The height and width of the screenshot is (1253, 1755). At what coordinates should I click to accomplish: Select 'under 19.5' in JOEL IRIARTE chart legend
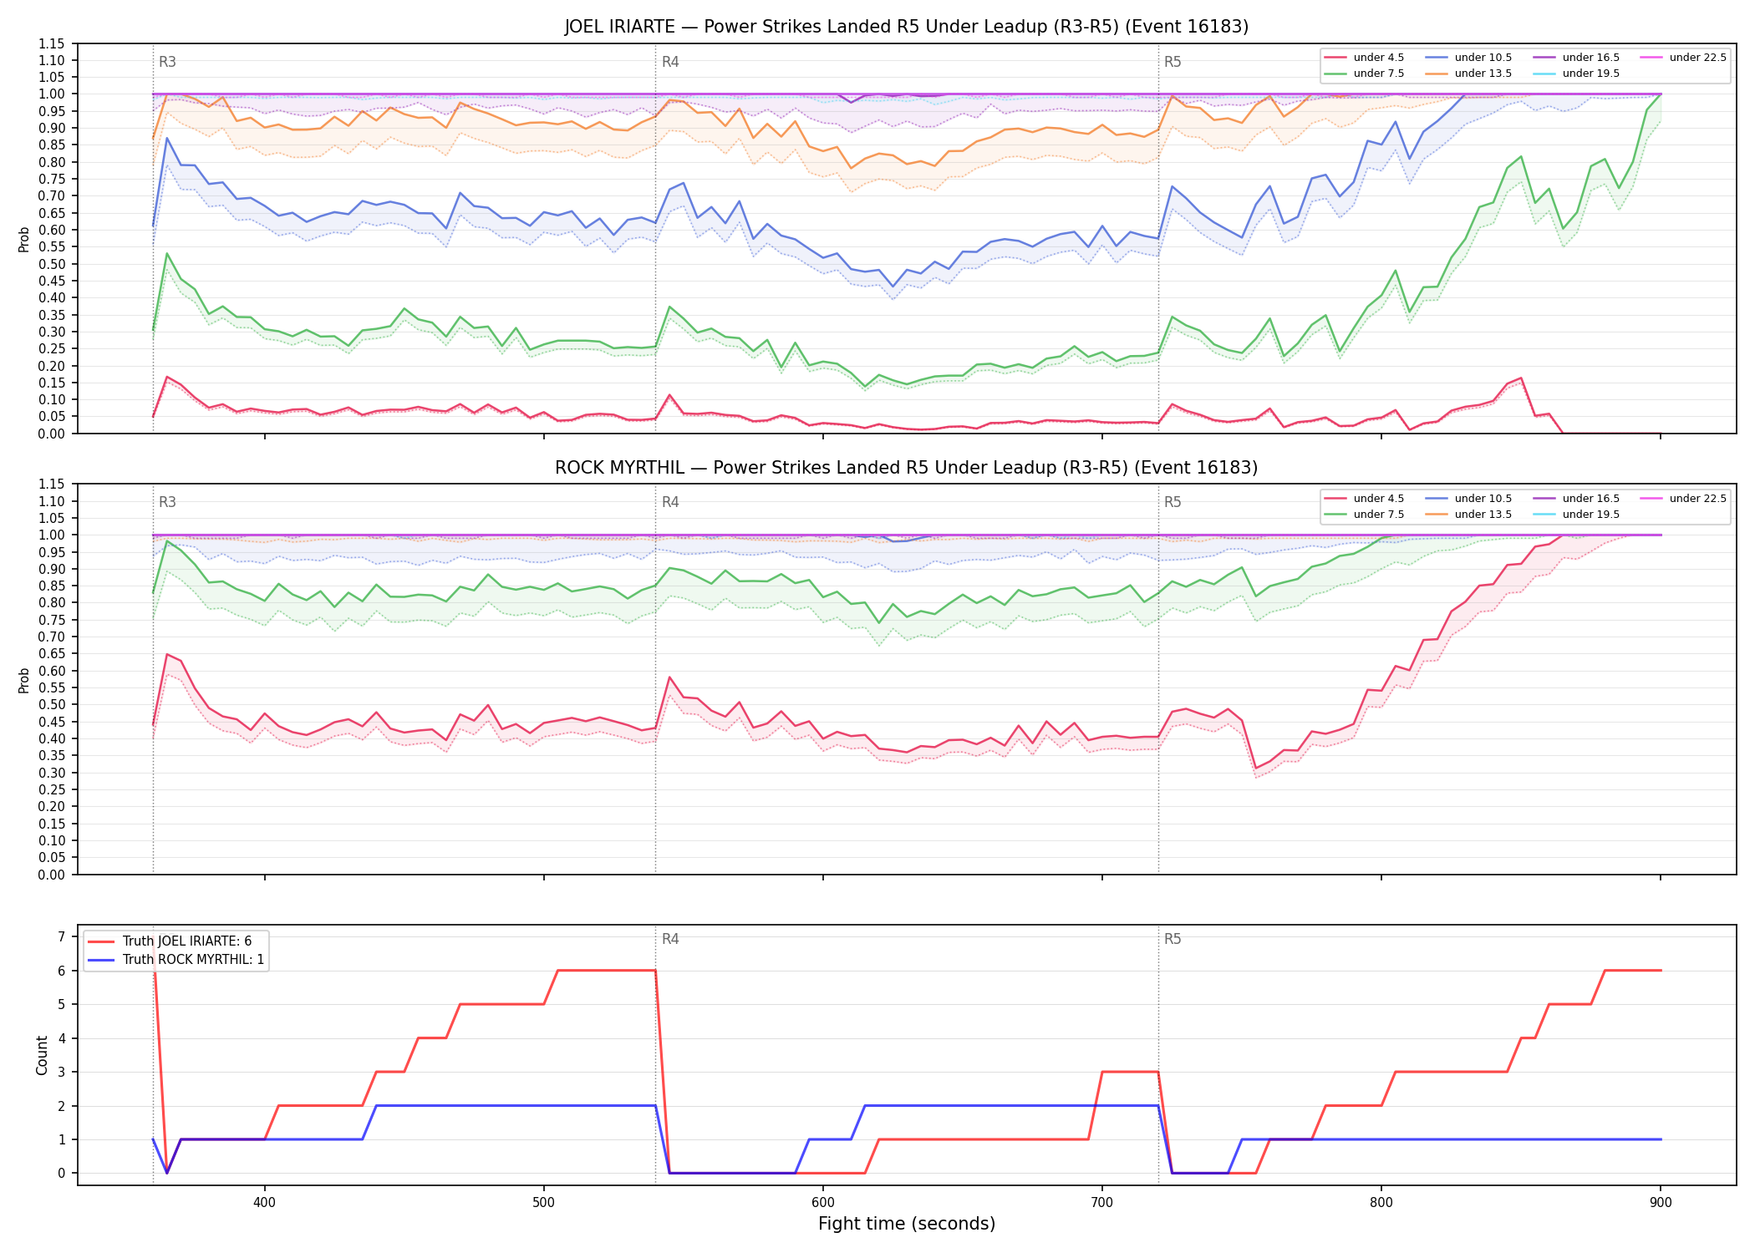pyautogui.click(x=1576, y=74)
